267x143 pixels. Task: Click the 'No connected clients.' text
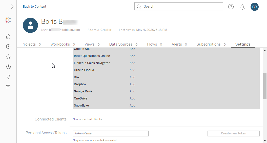(88, 119)
